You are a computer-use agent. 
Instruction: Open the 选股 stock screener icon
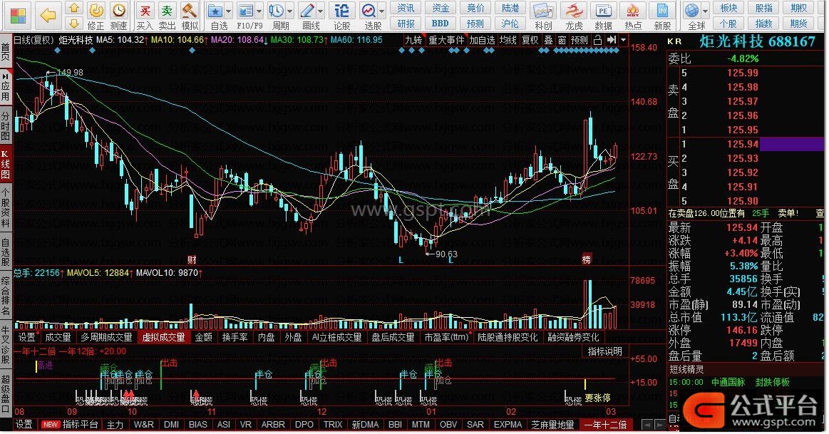coord(368,11)
